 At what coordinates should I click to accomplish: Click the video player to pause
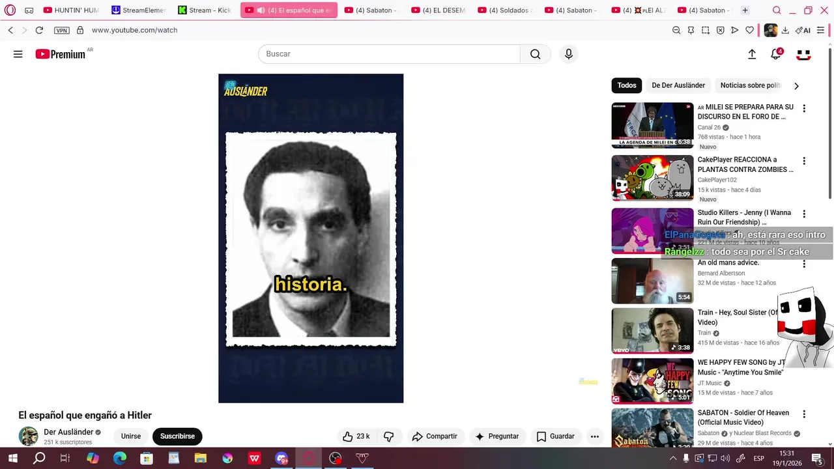(x=311, y=238)
